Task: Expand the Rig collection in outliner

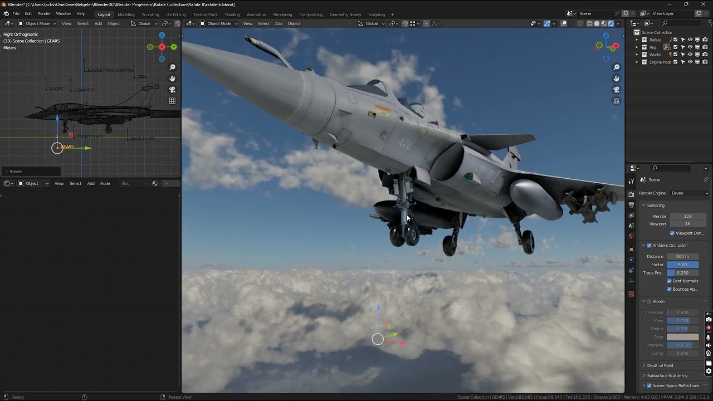Action: (x=637, y=47)
